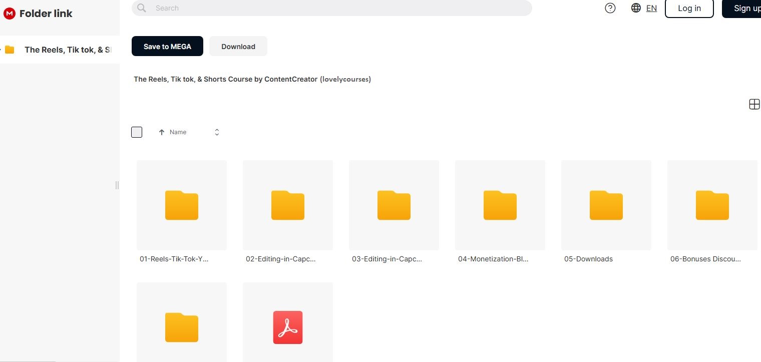Screen dimensions: 761x362
Task: Open the EN language selector
Action: coord(651,8)
